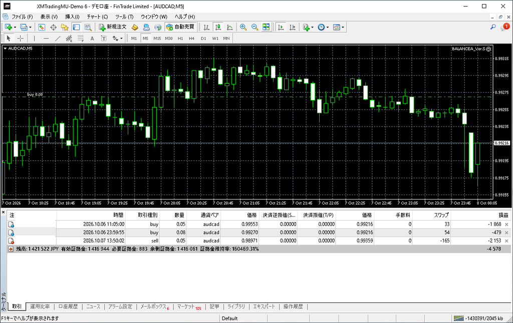Zoom in on the chart
Screen dimensions: 513x323
coord(243,27)
